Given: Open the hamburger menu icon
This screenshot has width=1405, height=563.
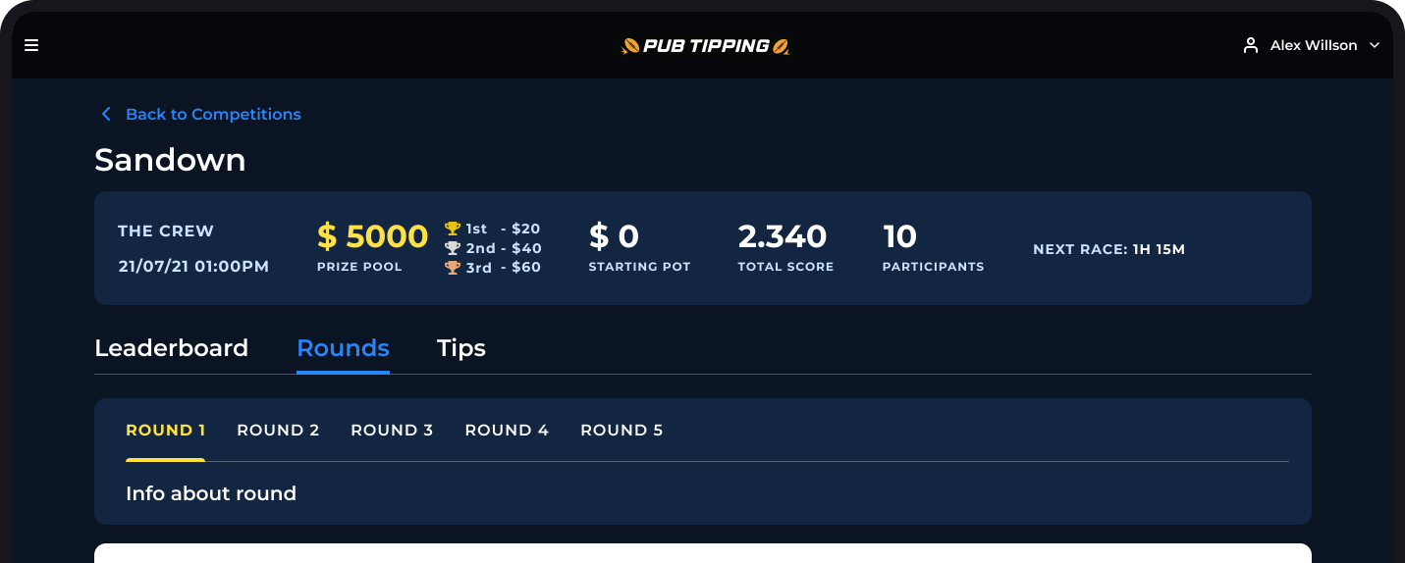Looking at the screenshot, I should pyautogui.click(x=31, y=45).
